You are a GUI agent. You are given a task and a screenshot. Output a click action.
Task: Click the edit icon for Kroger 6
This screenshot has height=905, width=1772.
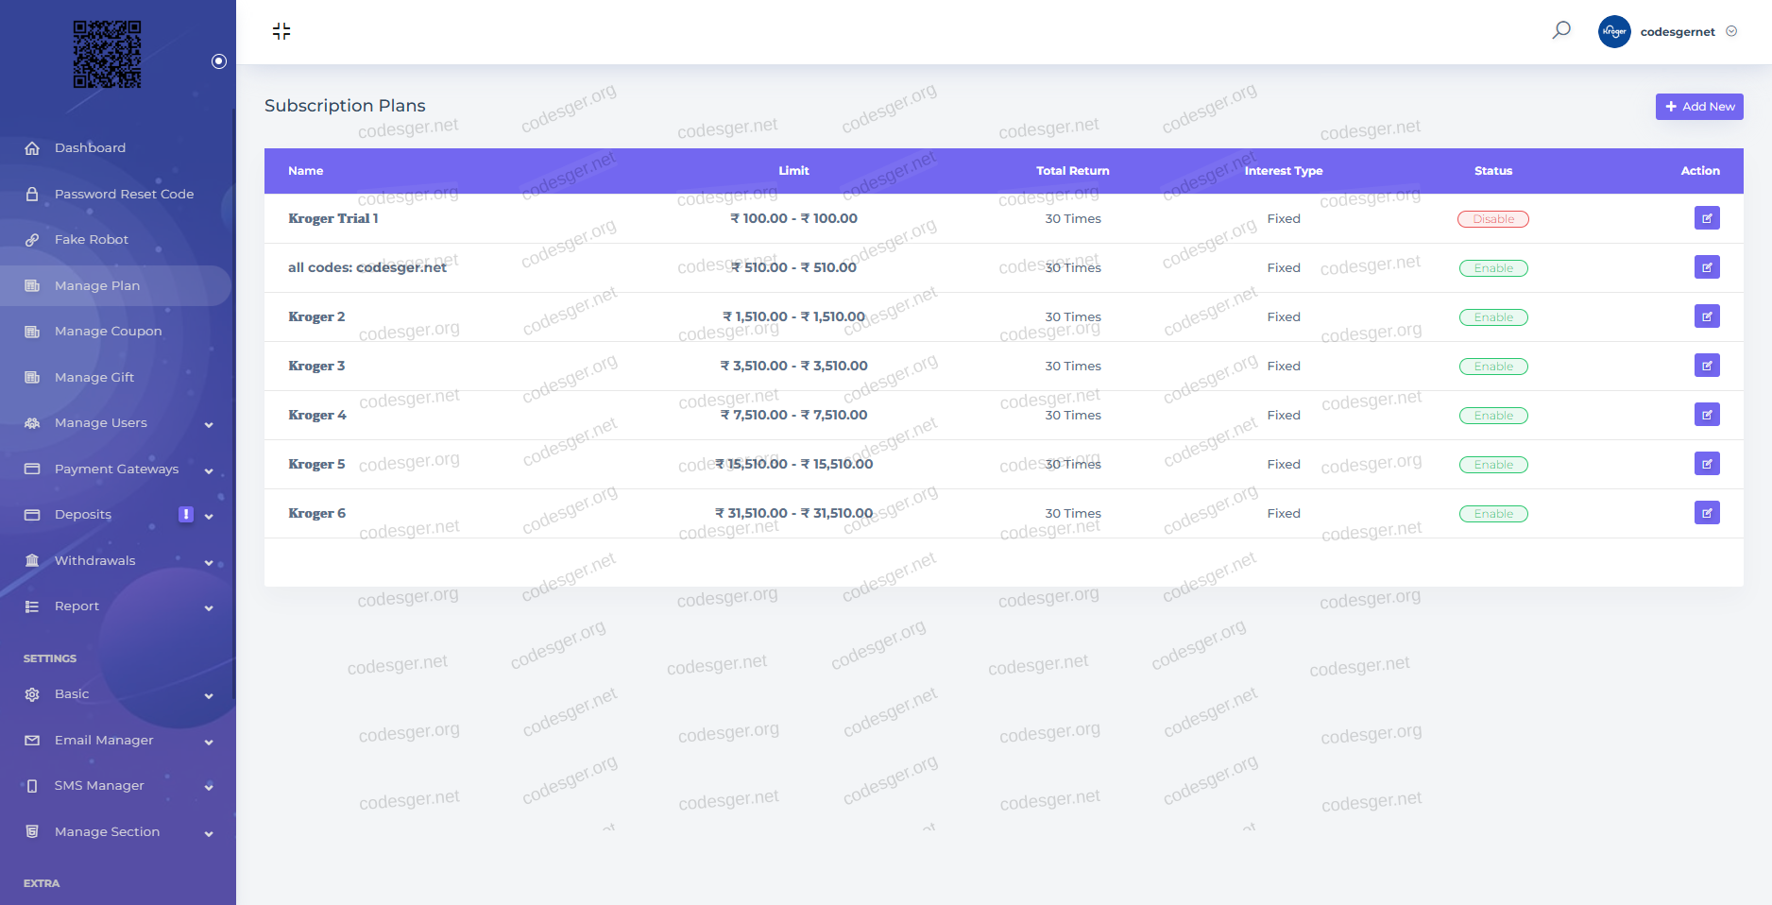[x=1706, y=513]
